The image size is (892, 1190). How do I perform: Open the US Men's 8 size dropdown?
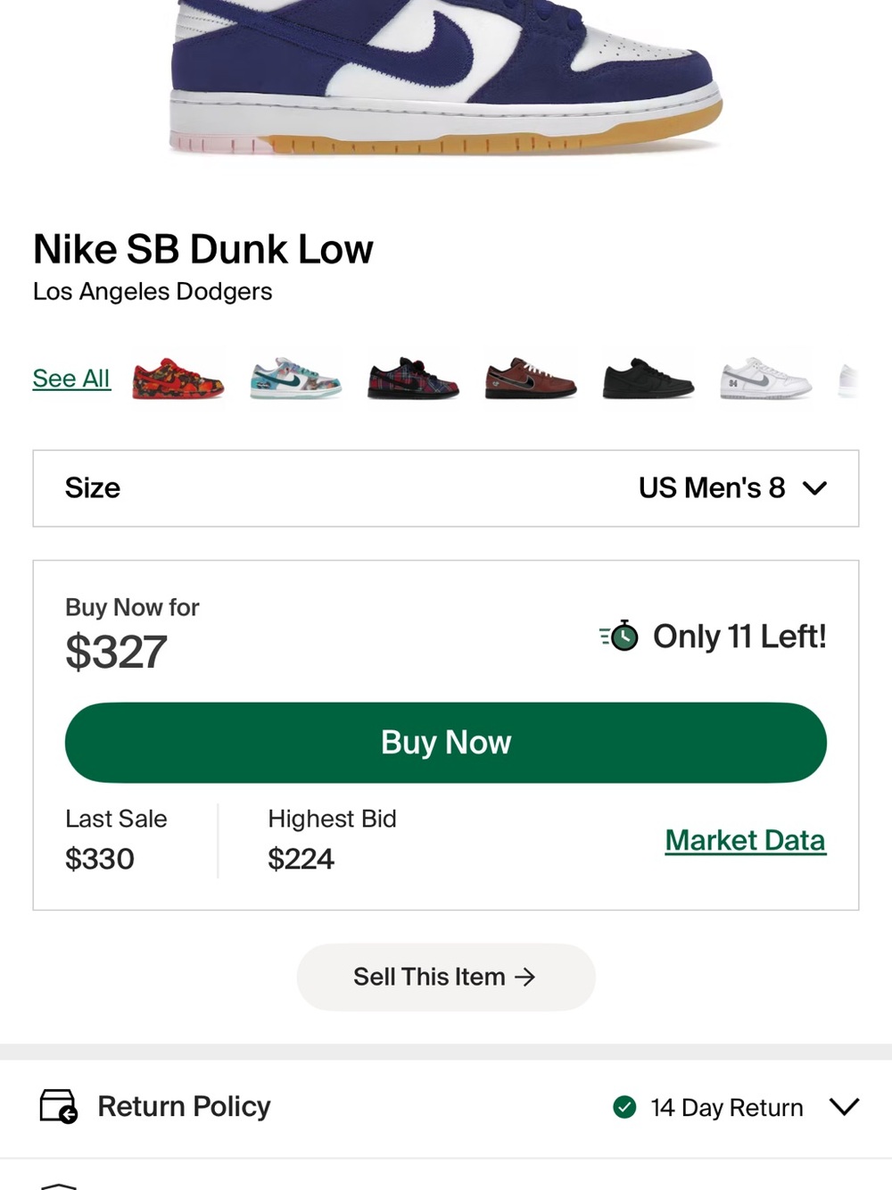click(446, 488)
